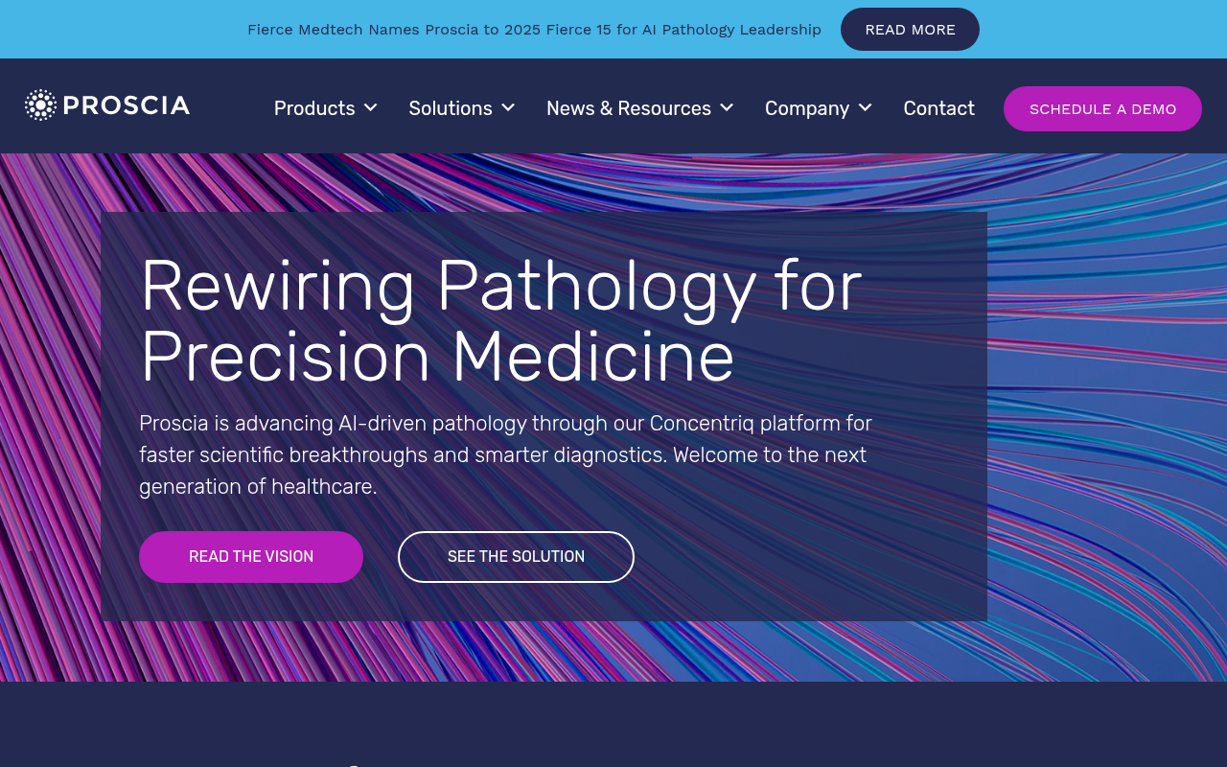
Task: Click the Solutions navigation label
Action: coord(451,108)
